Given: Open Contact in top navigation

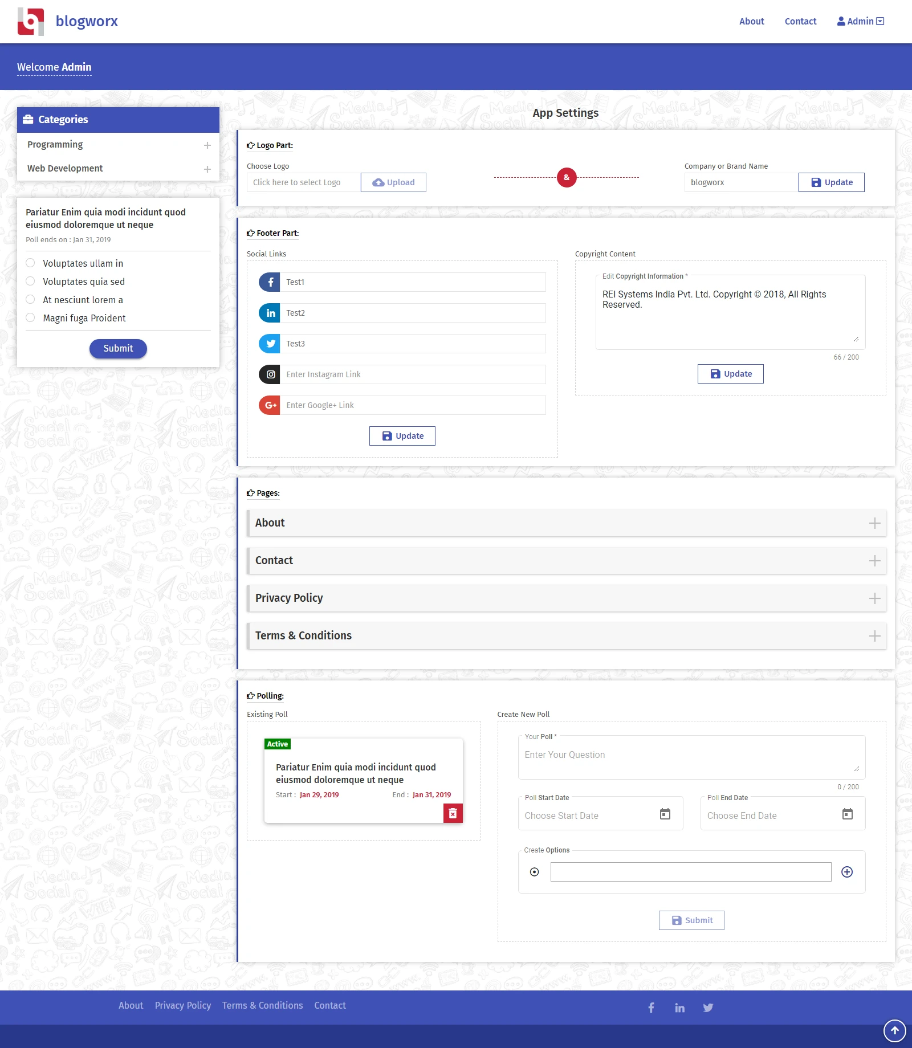Looking at the screenshot, I should click(801, 21).
